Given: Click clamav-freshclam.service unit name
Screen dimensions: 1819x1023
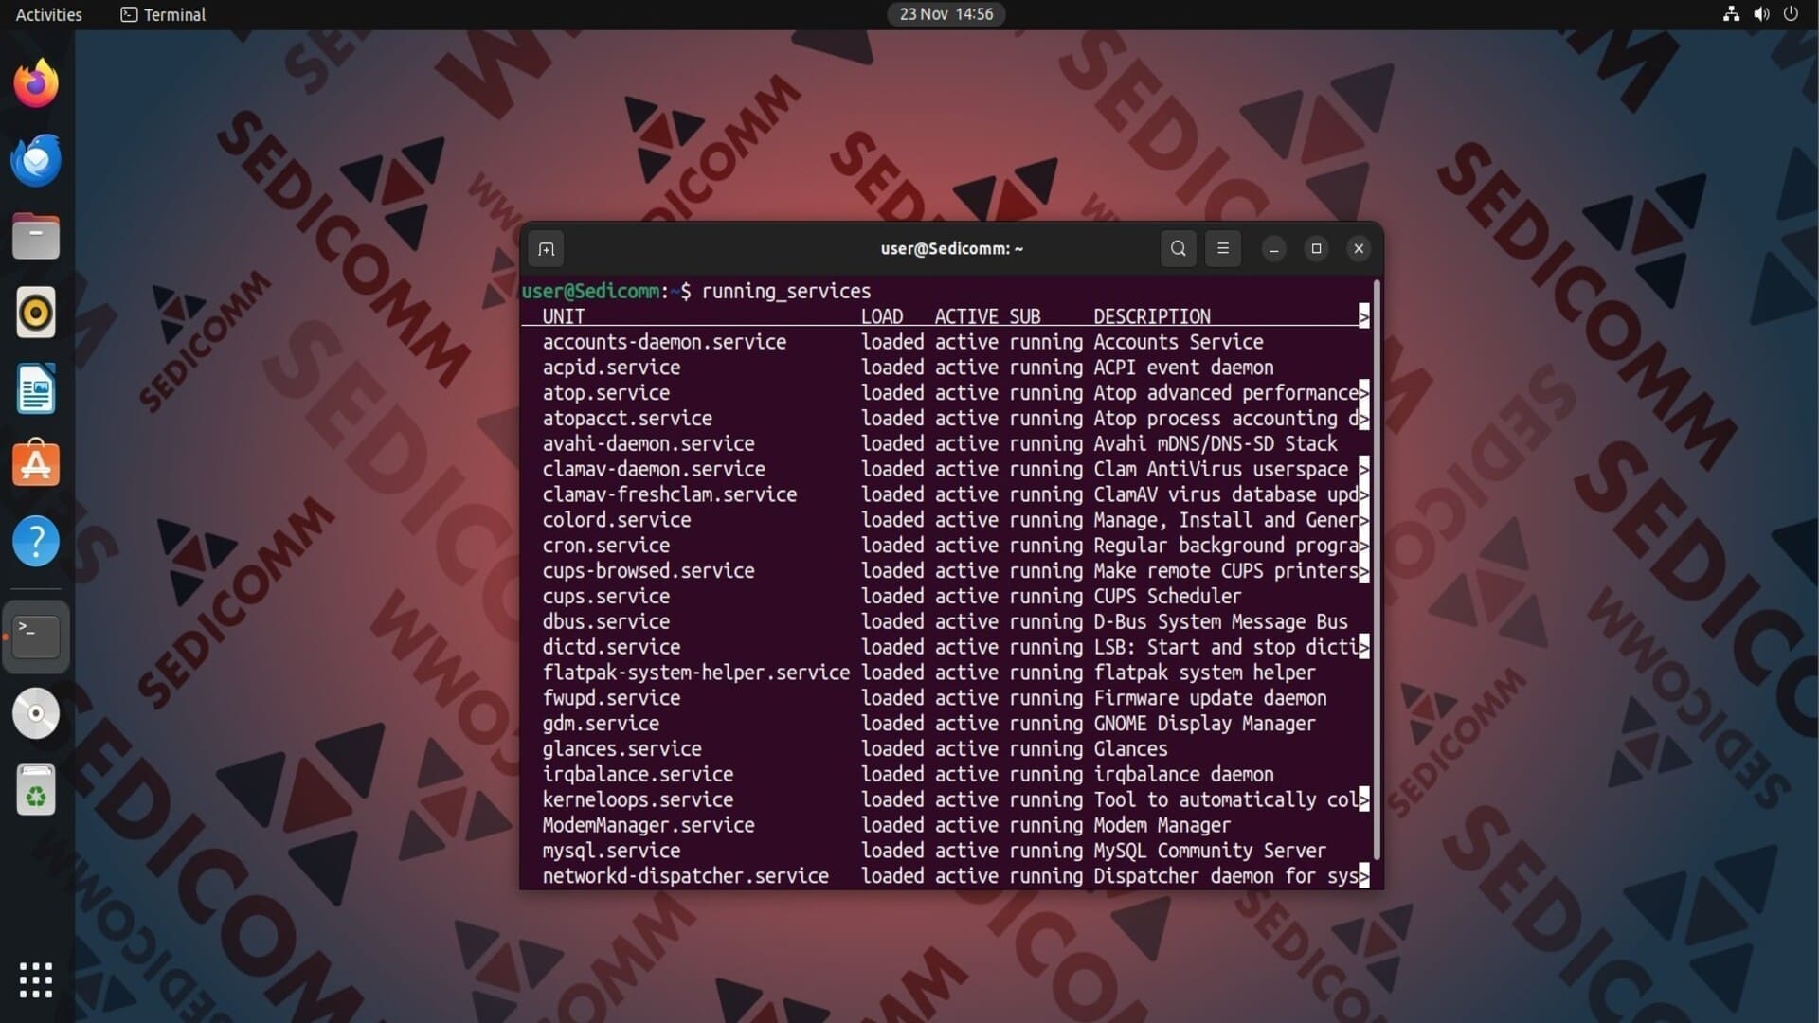Looking at the screenshot, I should [669, 494].
